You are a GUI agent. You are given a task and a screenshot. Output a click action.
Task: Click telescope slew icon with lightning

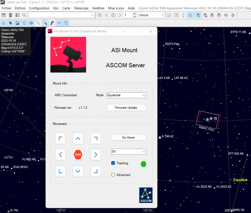pos(212,15)
